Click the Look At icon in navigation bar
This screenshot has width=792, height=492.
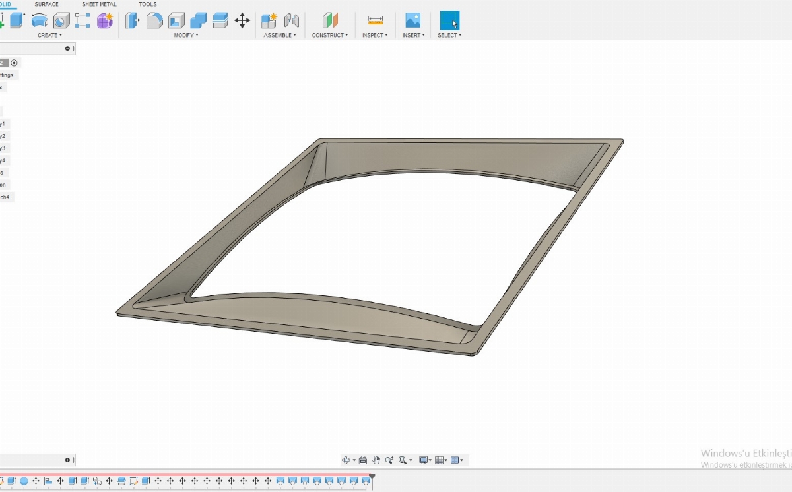363,460
